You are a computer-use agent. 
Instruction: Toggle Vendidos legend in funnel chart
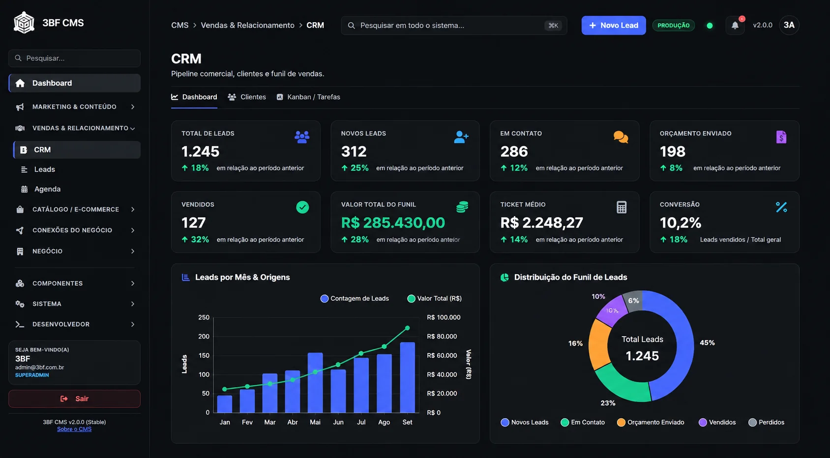[717, 423]
